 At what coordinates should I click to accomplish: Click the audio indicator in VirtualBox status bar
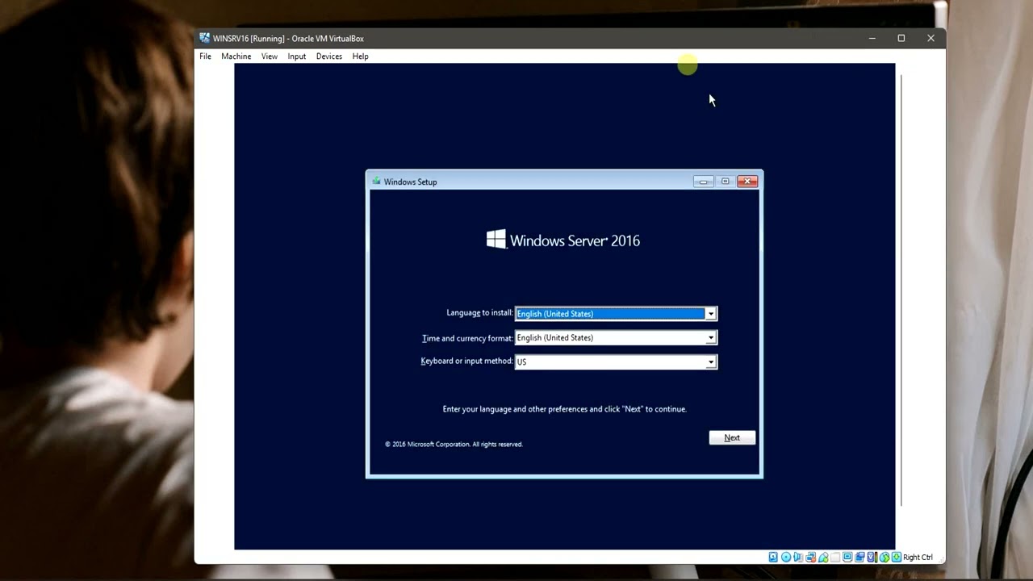798,557
